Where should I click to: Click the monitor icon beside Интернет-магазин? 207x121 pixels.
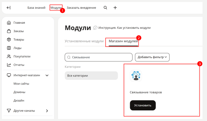pos(9,75)
